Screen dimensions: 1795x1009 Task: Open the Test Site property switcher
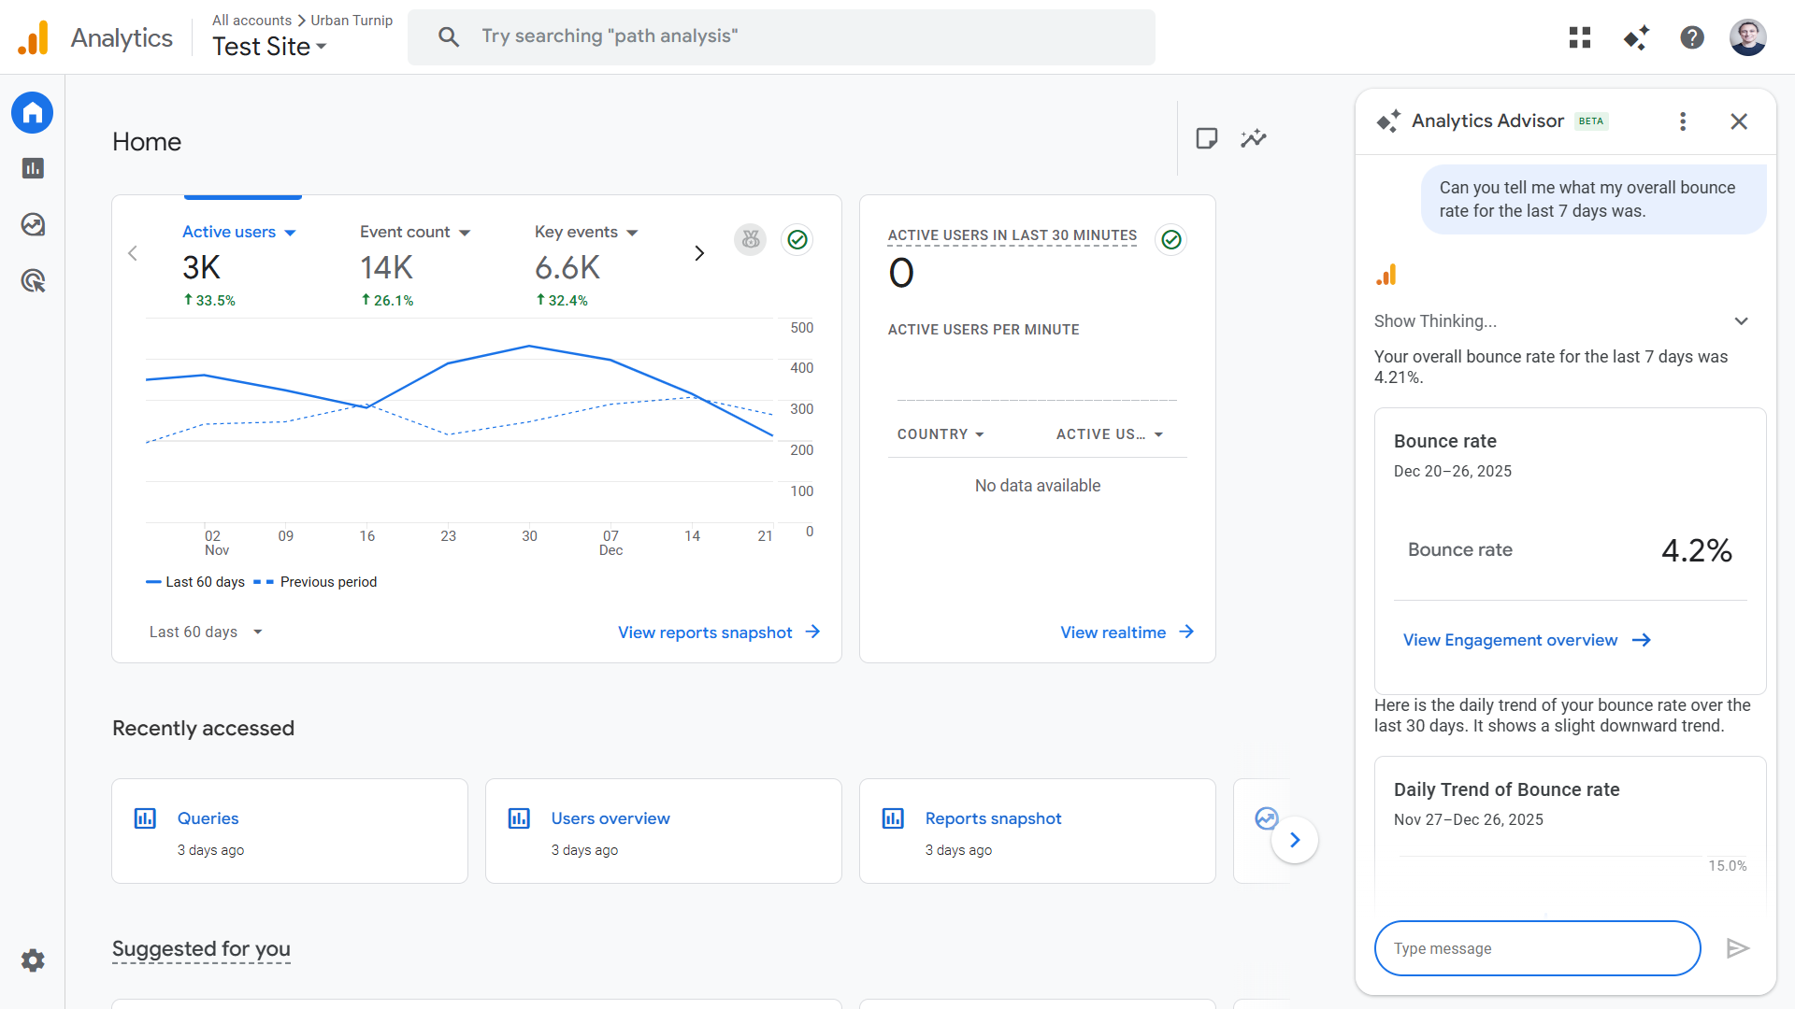pyautogui.click(x=270, y=46)
